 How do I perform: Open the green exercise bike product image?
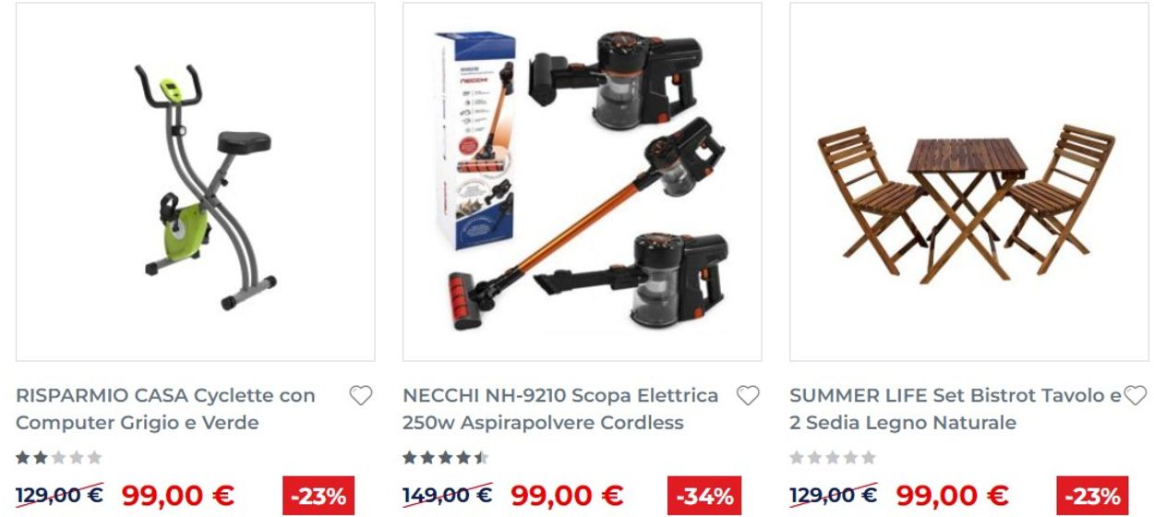(196, 182)
